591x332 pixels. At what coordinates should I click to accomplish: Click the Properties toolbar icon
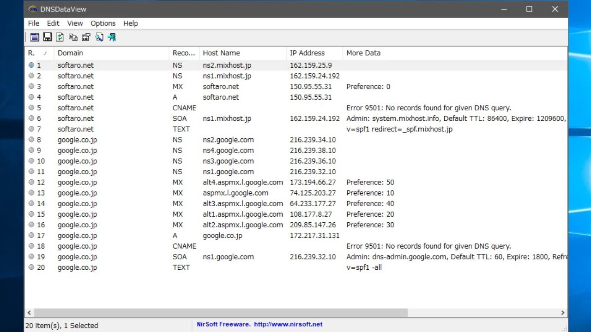86,37
